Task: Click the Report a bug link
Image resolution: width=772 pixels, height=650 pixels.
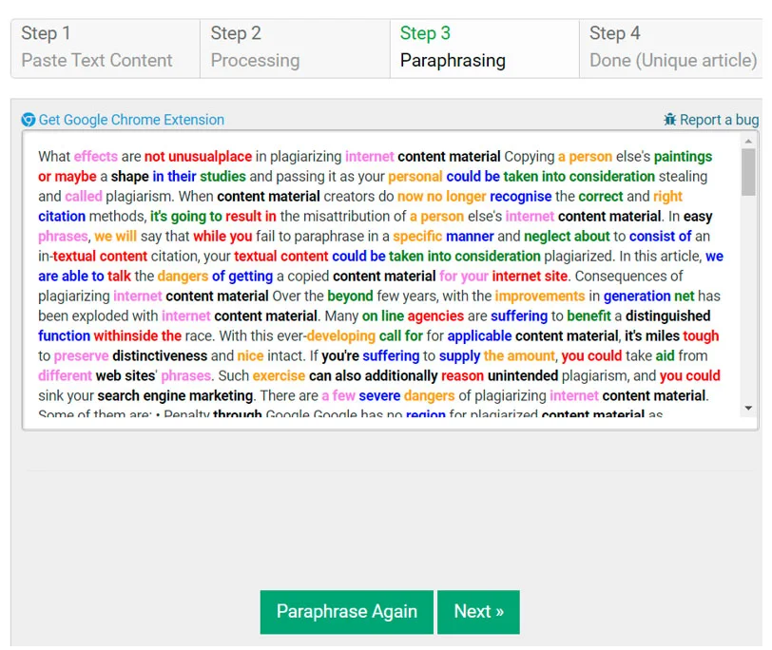Action: 719,120
